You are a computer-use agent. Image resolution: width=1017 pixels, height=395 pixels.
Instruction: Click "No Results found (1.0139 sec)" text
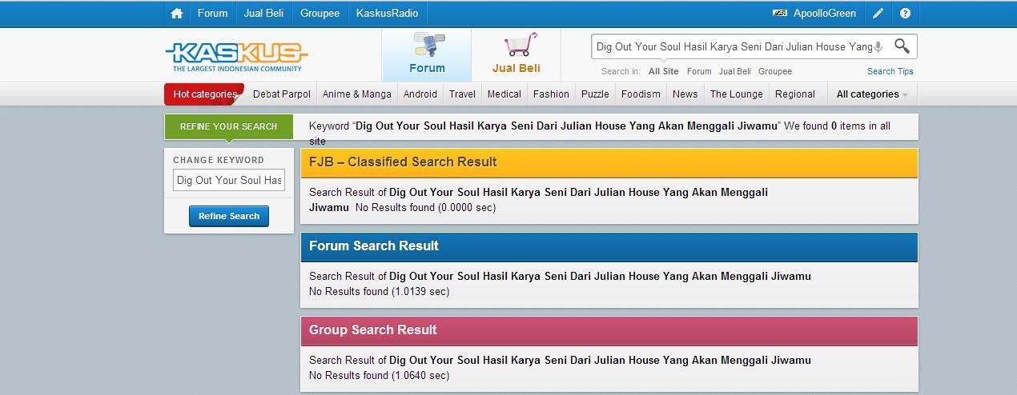380,292
